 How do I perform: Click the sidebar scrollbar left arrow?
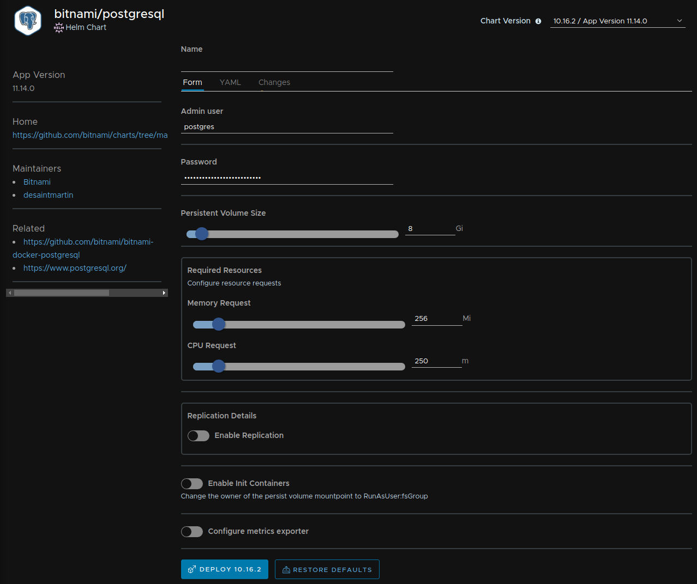pos(10,293)
